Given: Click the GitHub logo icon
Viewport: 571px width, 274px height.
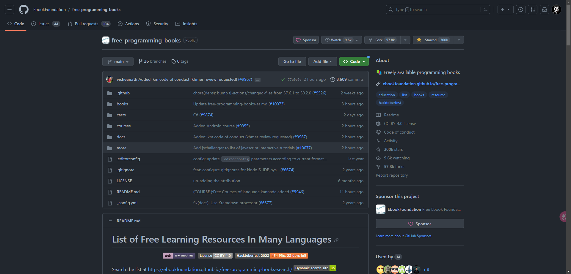Looking at the screenshot, I should [23, 9].
